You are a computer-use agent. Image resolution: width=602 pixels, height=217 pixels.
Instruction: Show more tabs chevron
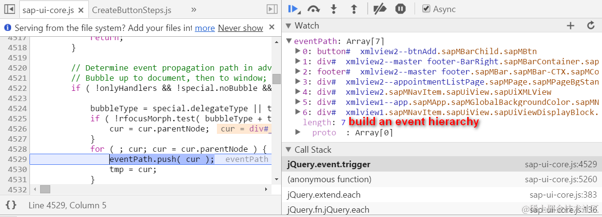pyautogui.click(x=194, y=9)
